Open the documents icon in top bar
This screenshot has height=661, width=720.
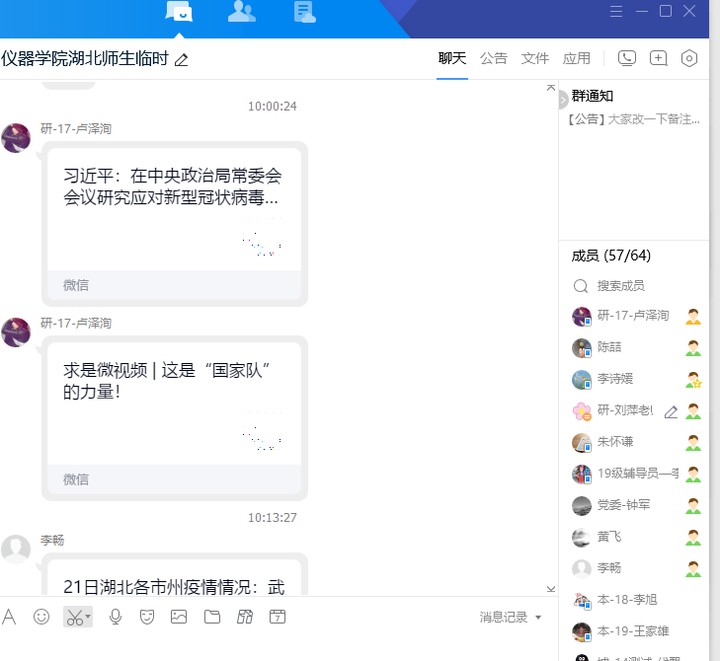304,12
